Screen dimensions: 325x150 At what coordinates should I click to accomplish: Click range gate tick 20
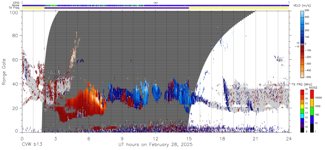(15, 108)
